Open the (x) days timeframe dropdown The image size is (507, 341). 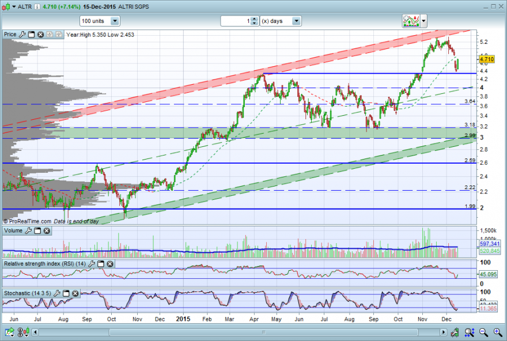(281, 21)
